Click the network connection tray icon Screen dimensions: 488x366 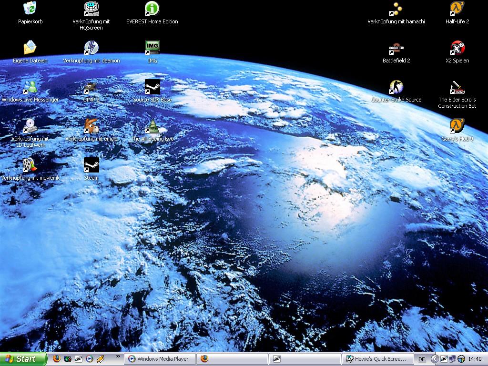coord(453,359)
